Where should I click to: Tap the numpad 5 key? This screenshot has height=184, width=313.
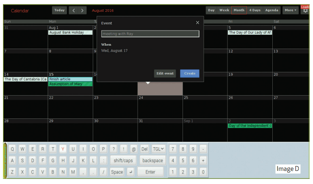click(183, 160)
